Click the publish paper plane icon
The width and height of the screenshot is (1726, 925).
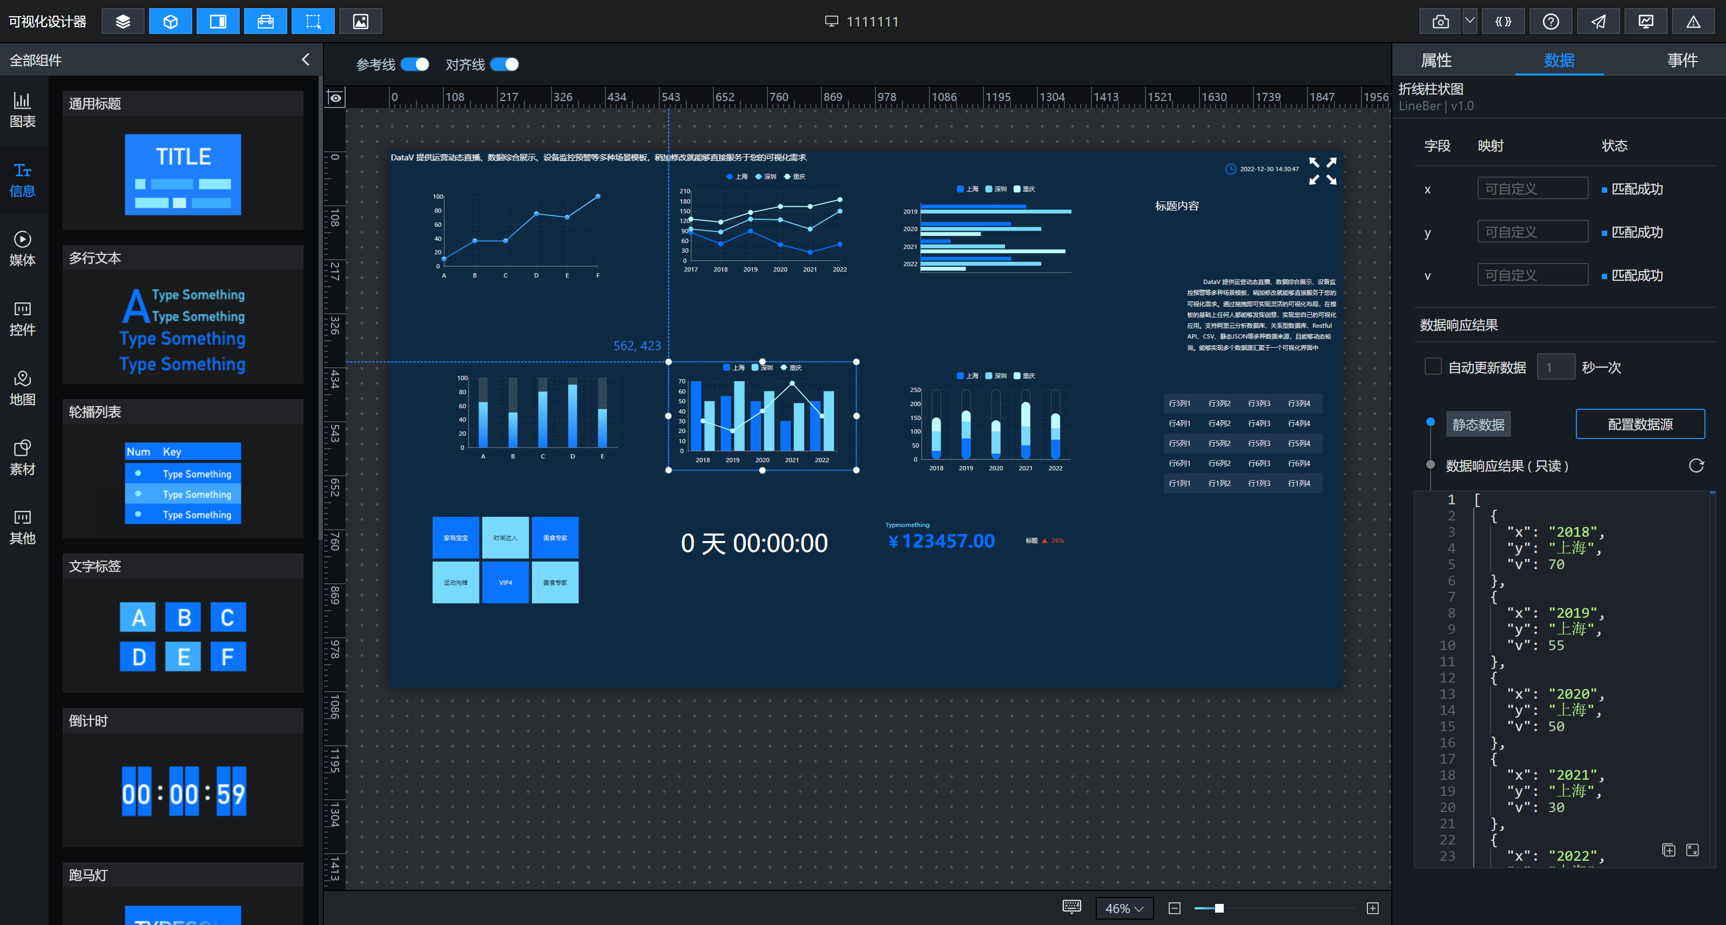[1598, 22]
